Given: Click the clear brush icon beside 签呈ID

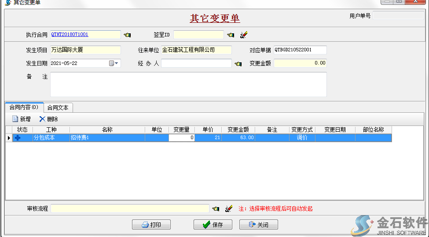Looking at the screenshot, I should pos(244,35).
